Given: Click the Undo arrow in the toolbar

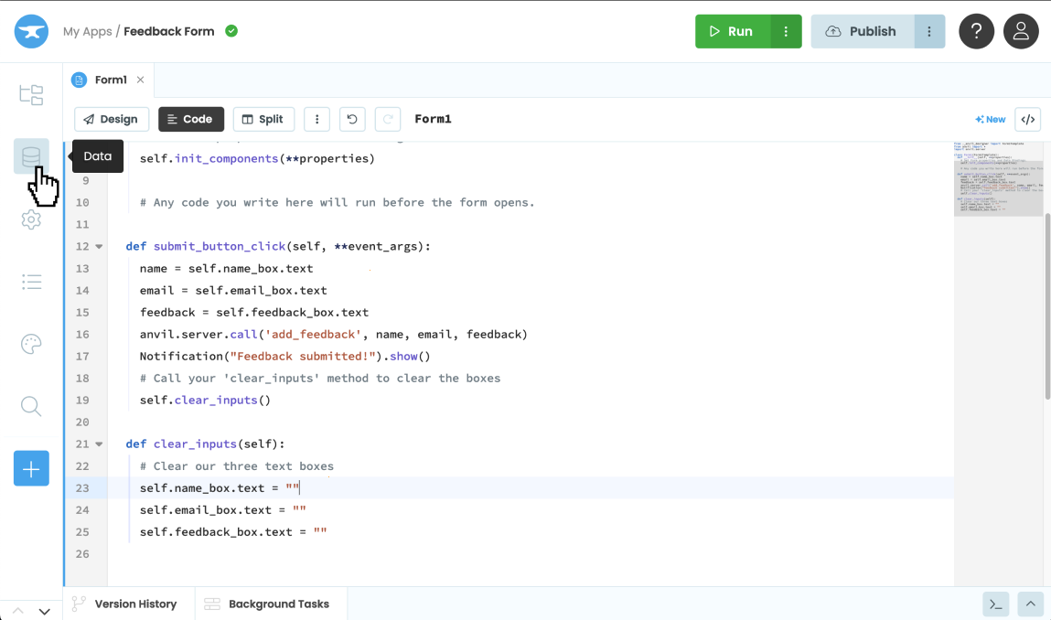Looking at the screenshot, I should click(x=352, y=119).
